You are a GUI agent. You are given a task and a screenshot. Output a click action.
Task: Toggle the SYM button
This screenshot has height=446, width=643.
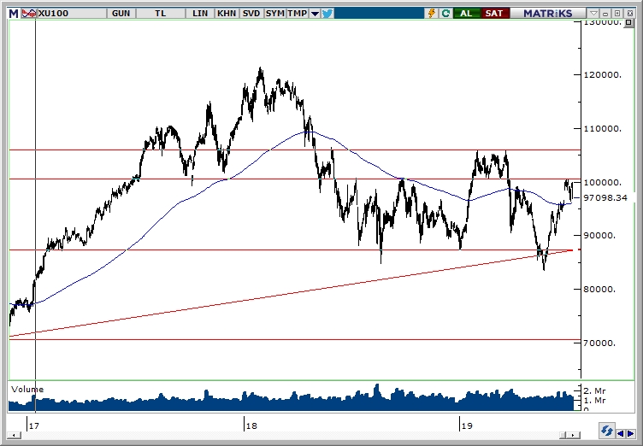274,14
